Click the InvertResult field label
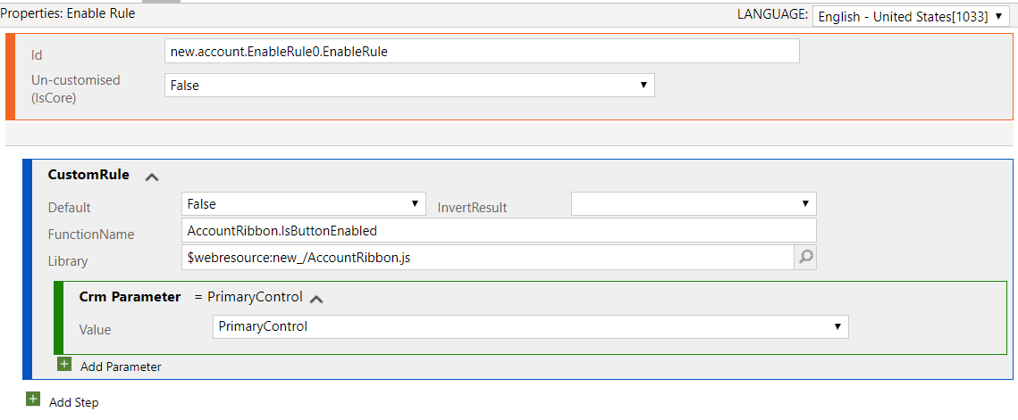Screen dimensions: 1018x420 472,208
